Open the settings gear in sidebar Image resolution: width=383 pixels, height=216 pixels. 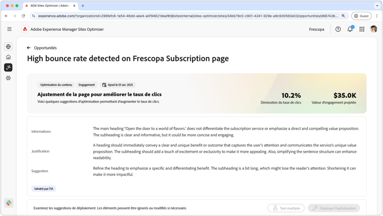coord(8,78)
